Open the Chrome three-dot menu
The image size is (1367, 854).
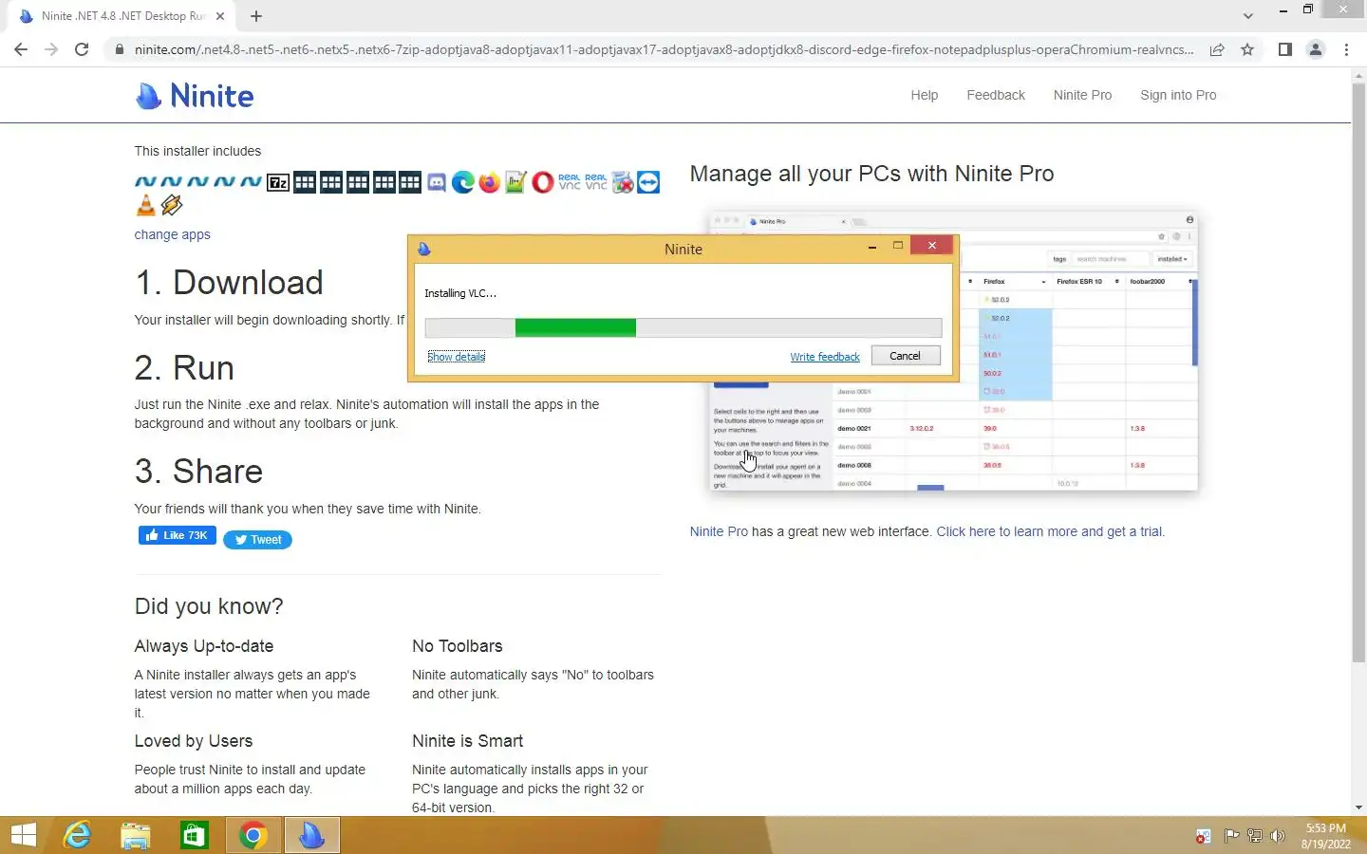coord(1346,49)
